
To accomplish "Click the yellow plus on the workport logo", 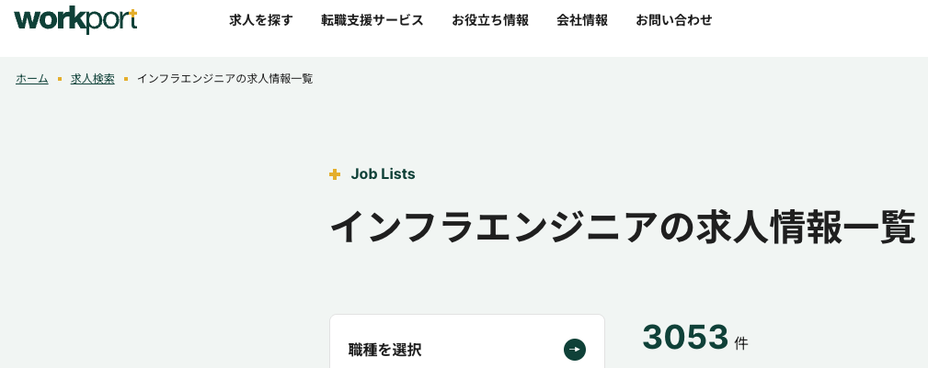I will tap(132, 13).
